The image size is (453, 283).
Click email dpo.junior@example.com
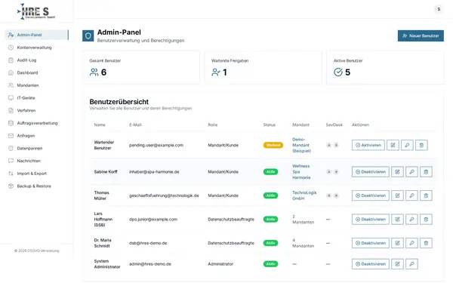[153, 220]
